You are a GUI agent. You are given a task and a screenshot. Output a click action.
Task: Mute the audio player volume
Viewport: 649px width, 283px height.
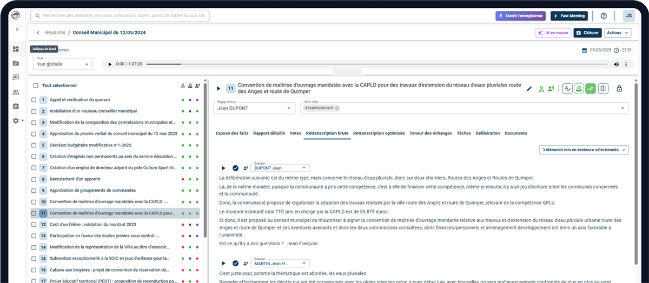(616, 64)
